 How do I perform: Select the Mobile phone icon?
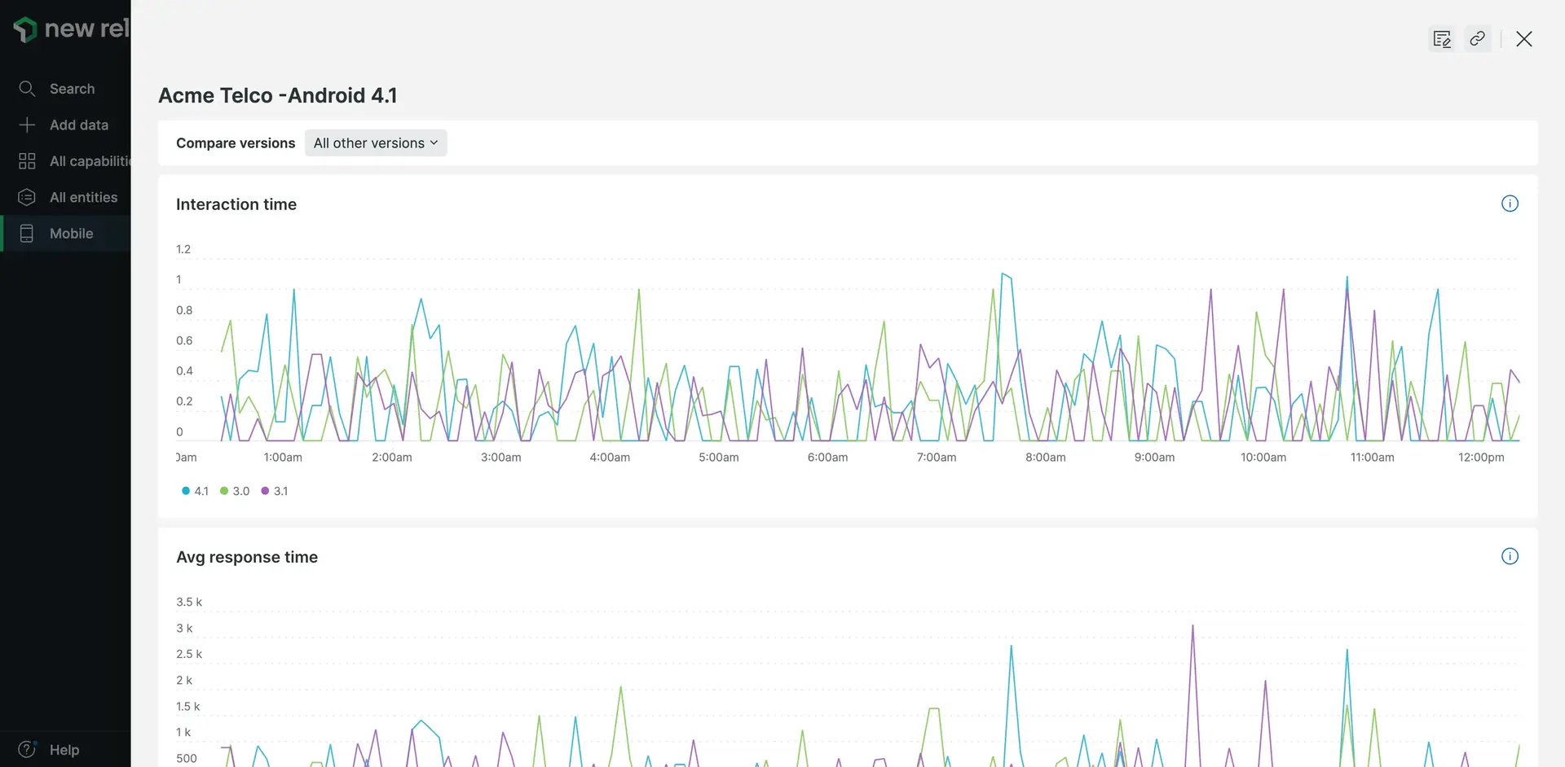(x=27, y=234)
